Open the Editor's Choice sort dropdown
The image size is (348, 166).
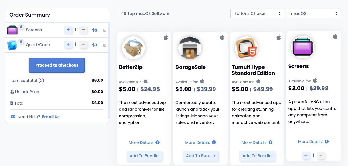(x=257, y=13)
